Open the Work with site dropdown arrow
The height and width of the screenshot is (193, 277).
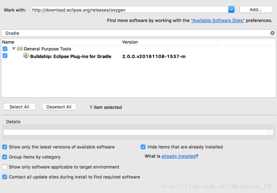pyautogui.click(x=231, y=9)
